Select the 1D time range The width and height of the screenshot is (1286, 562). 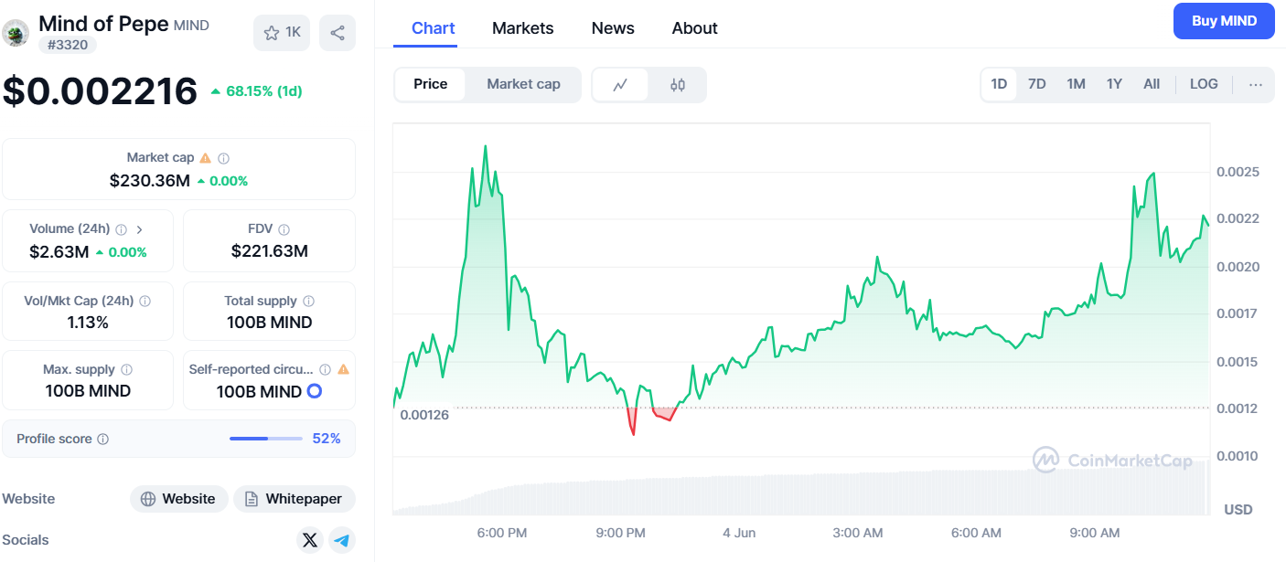(x=999, y=84)
